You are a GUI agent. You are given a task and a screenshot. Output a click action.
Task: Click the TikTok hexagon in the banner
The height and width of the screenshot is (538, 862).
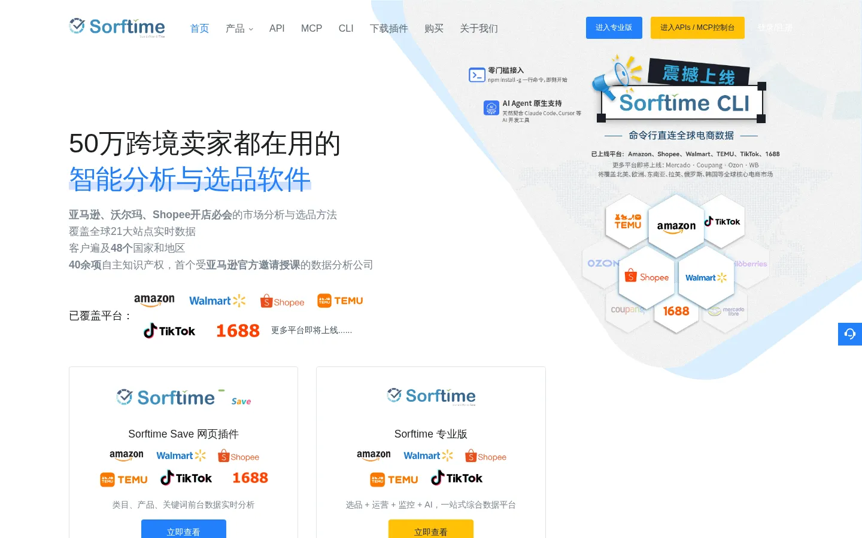pos(723,221)
